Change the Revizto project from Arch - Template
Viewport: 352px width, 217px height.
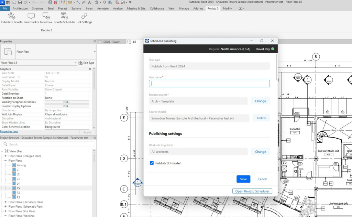pyautogui.click(x=261, y=101)
